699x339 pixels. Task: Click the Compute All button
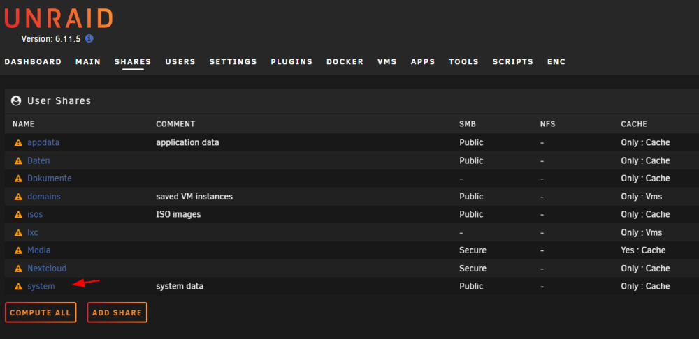click(x=41, y=312)
